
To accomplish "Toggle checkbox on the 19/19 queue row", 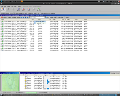I will tap(1, 50).
